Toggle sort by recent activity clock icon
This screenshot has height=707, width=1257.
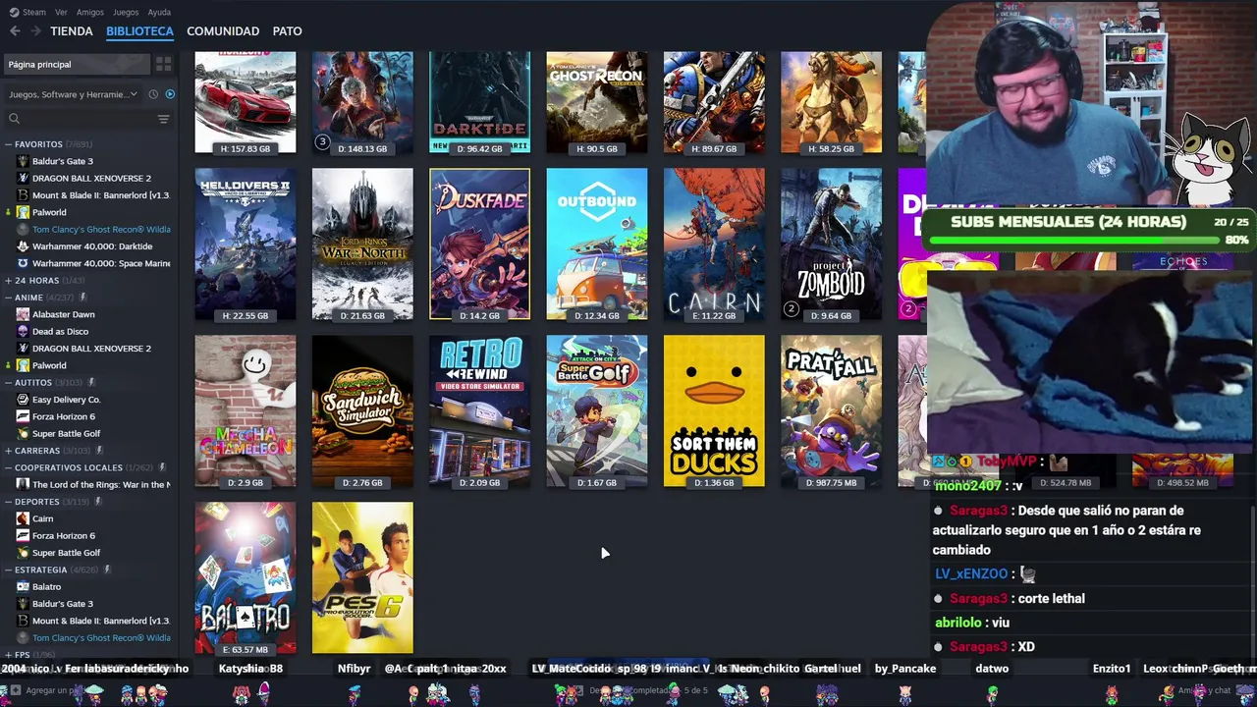pos(153,94)
